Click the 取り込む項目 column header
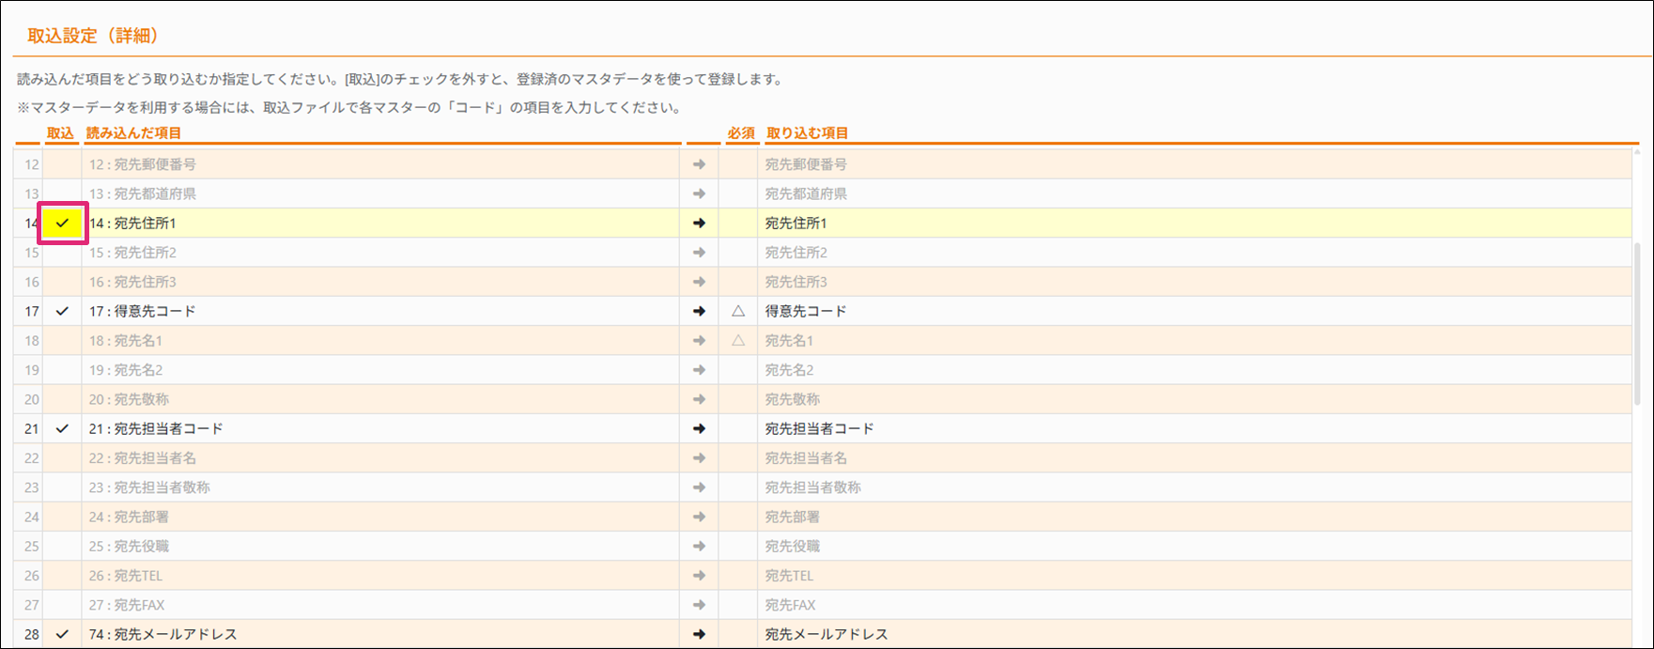Screen dimensions: 1654x649 807,133
